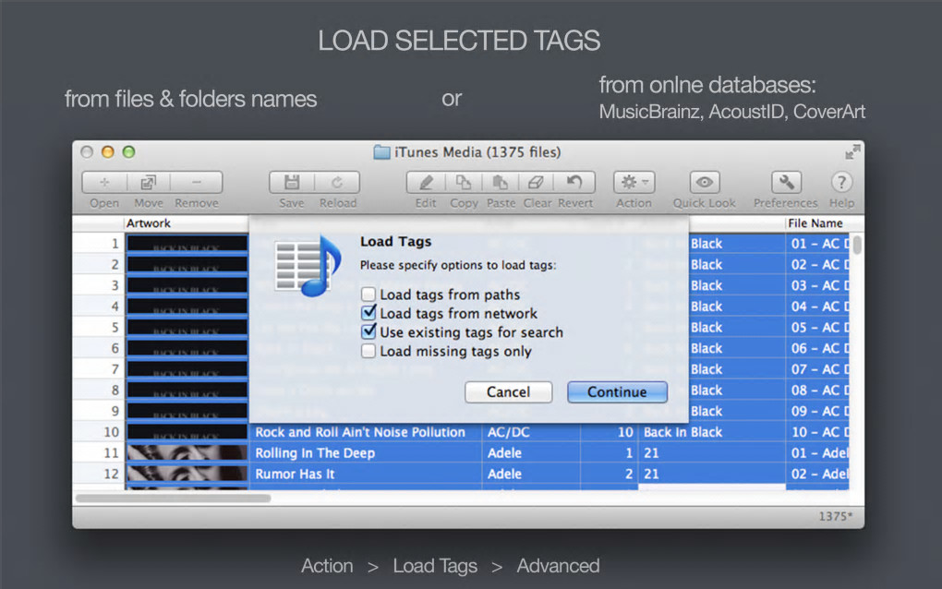Viewport: 942px width, 589px height.
Task: Click the iTunes Media folder icon in title
Action: pyautogui.click(x=381, y=152)
